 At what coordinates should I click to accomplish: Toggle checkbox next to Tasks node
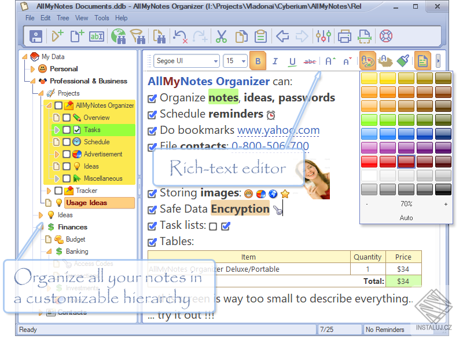(67, 130)
